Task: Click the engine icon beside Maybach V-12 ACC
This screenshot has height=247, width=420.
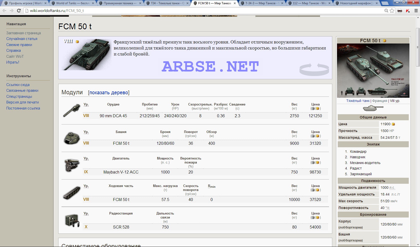Action: tap(72, 165)
